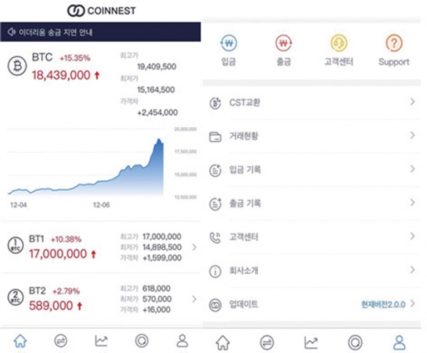Tap the BTC Bitcoin coin icon
Screen dimensions: 427x353
point(17,66)
